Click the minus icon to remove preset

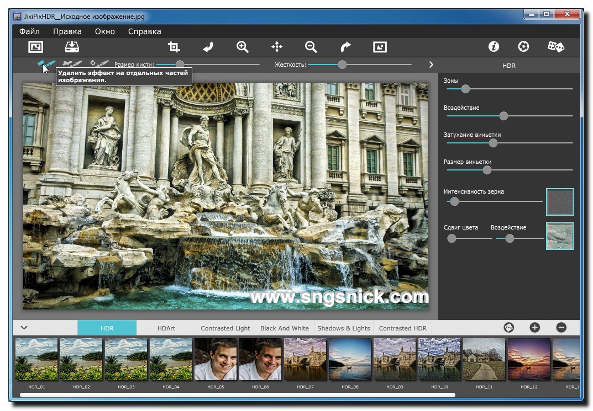pyautogui.click(x=561, y=327)
